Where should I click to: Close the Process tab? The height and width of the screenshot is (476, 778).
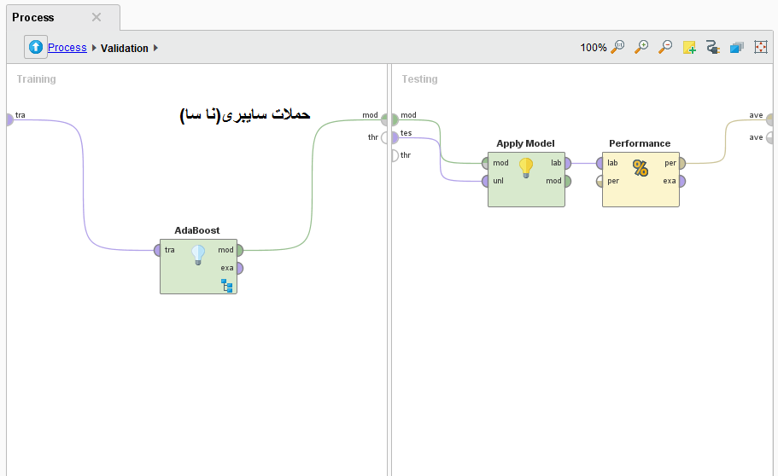(97, 17)
